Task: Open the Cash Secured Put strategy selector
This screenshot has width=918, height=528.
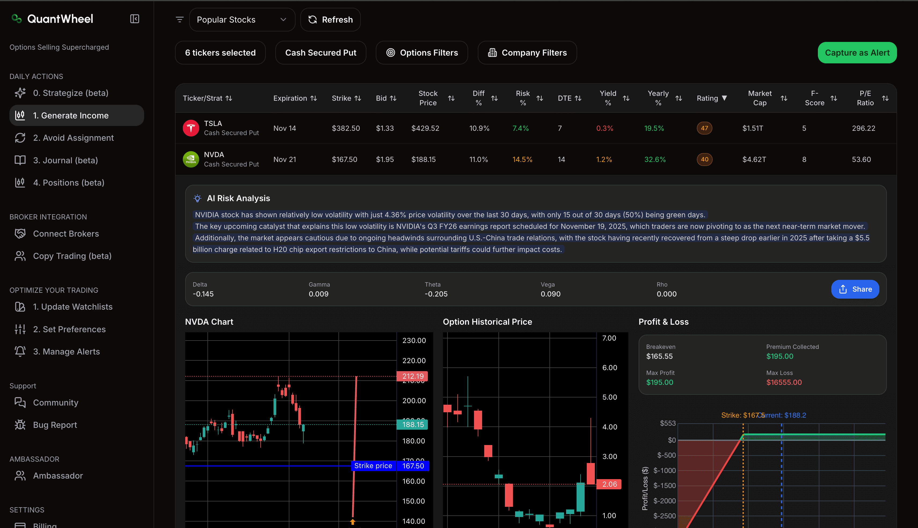Action: 321,53
